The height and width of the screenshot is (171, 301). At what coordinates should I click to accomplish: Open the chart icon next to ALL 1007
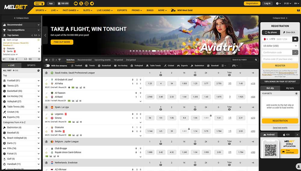(39, 71)
